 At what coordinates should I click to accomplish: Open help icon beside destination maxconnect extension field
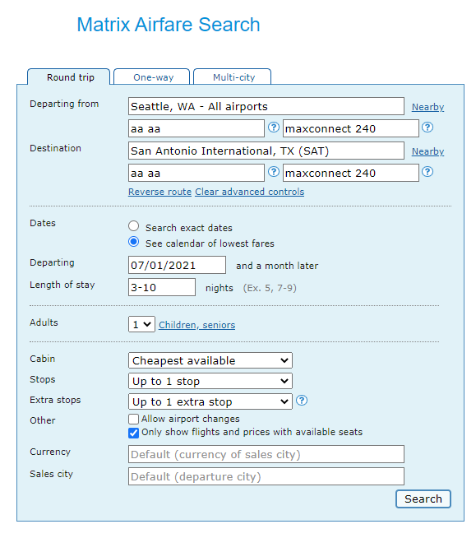pos(427,172)
